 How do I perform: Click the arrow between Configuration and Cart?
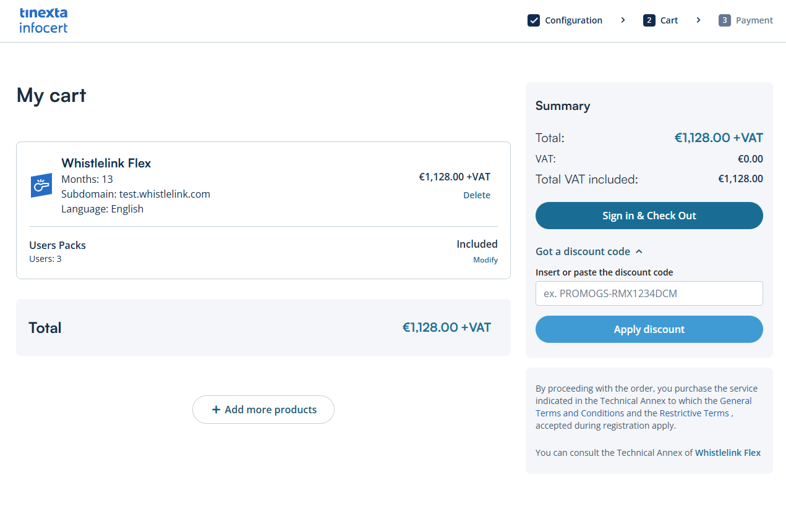623,20
